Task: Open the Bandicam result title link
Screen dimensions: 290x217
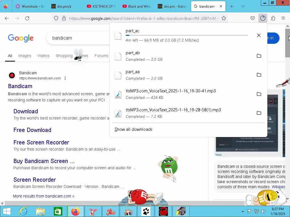Action: coord(20,86)
